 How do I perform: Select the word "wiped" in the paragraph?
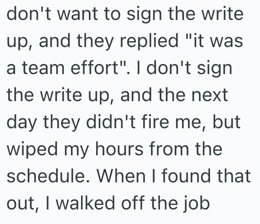coord(27,150)
